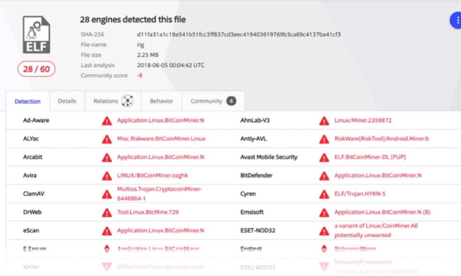Click the SHA-256 hash value
The width and height of the screenshot is (461, 276).
[239, 34]
